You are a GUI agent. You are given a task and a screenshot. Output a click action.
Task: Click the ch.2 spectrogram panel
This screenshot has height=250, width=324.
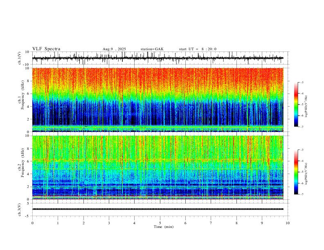coord(157,167)
